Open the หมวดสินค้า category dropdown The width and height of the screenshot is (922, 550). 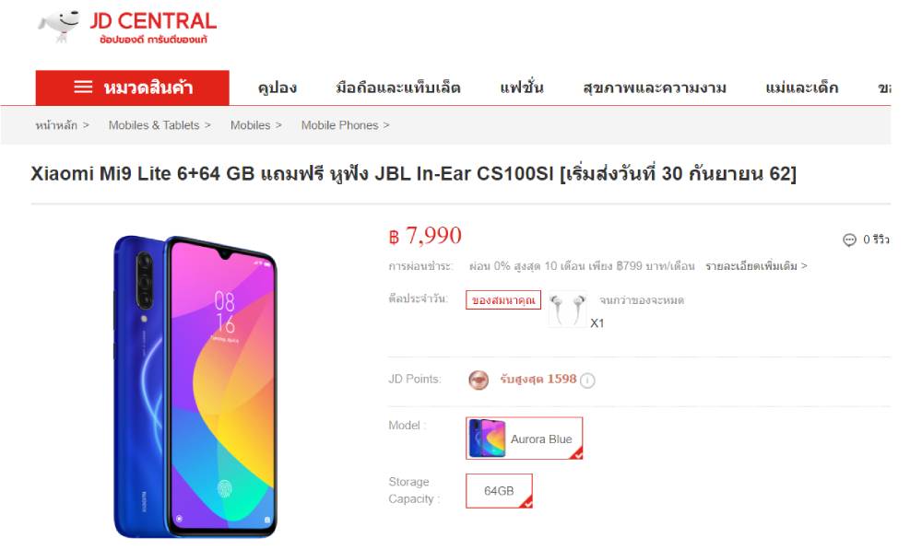tap(132, 88)
